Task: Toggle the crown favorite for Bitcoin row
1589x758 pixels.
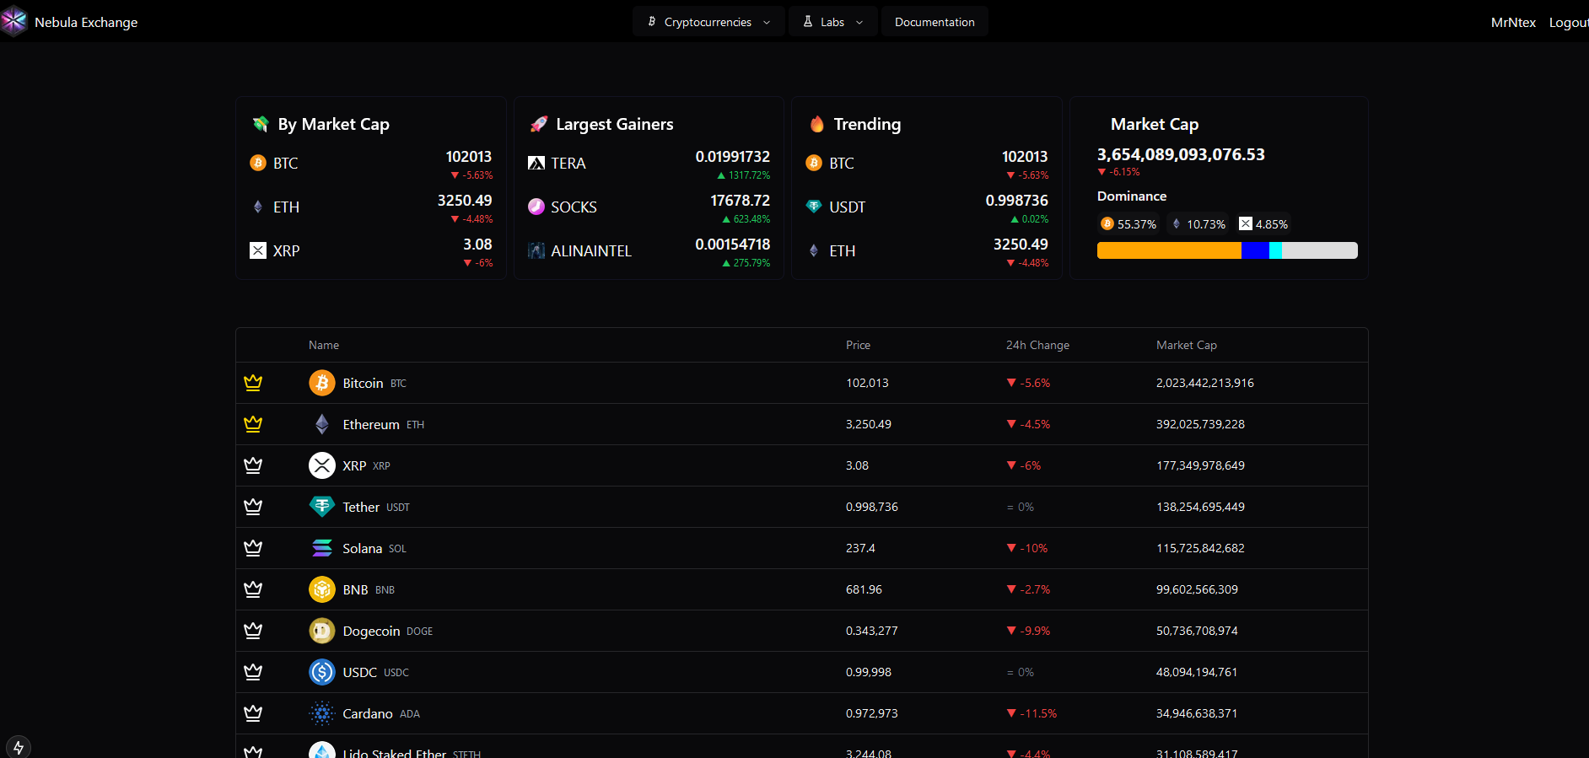Action: 253,383
